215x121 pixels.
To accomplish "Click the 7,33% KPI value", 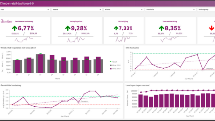I will pyautogui.click(x=126, y=28).
